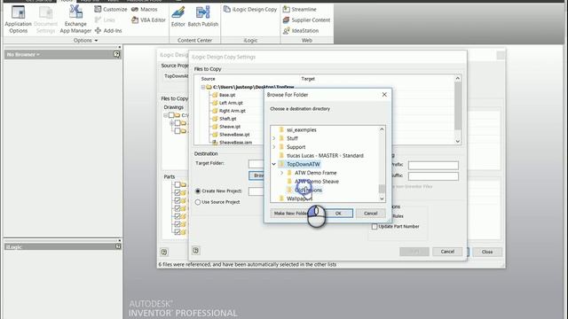Select the TopDownATW folder
The height and width of the screenshot is (319, 568).
[304, 164]
